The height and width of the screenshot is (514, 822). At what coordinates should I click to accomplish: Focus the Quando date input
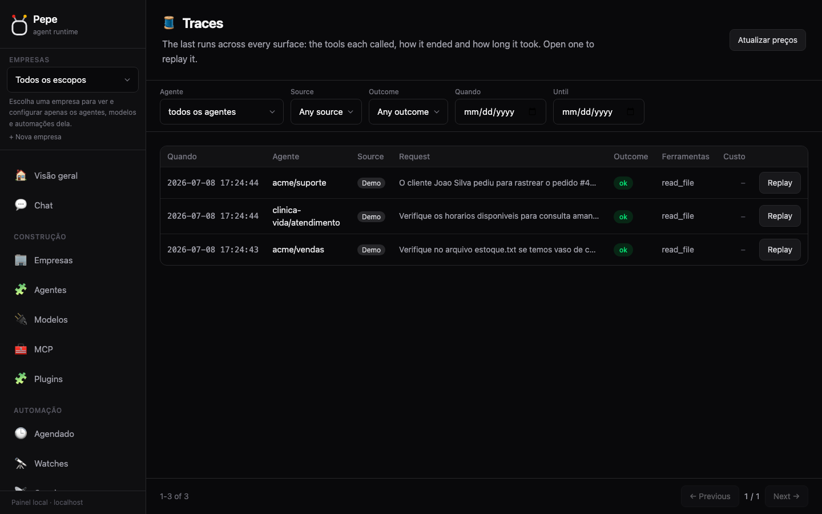(x=500, y=111)
